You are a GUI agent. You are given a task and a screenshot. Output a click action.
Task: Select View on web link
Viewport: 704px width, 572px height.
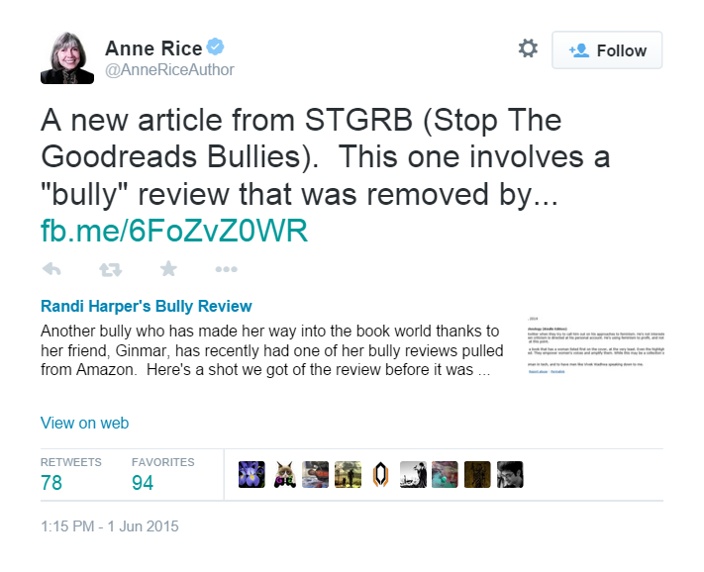(x=85, y=423)
